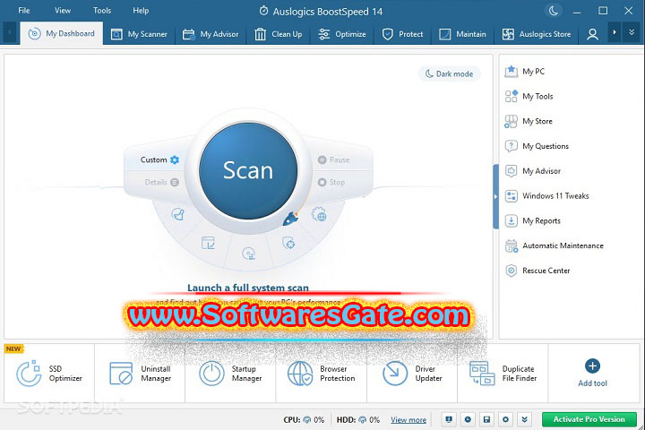
Task: Launch Browser Protection tool
Action: coord(322,374)
